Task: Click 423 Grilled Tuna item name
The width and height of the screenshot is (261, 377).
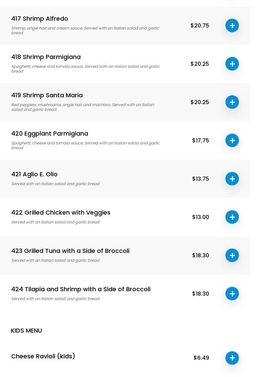Action: [x=70, y=251]
